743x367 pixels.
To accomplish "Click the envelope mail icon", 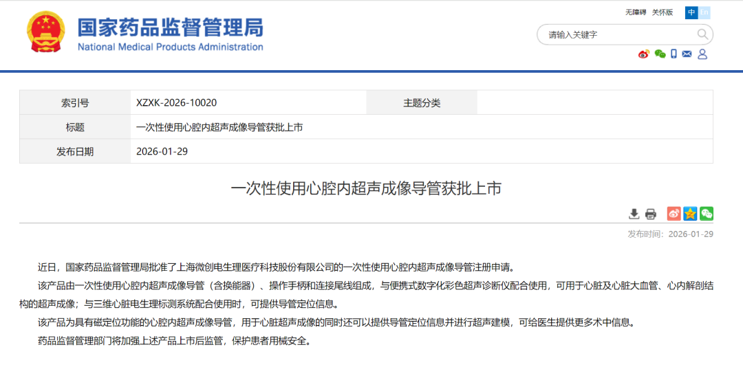I will coord(687,54).
